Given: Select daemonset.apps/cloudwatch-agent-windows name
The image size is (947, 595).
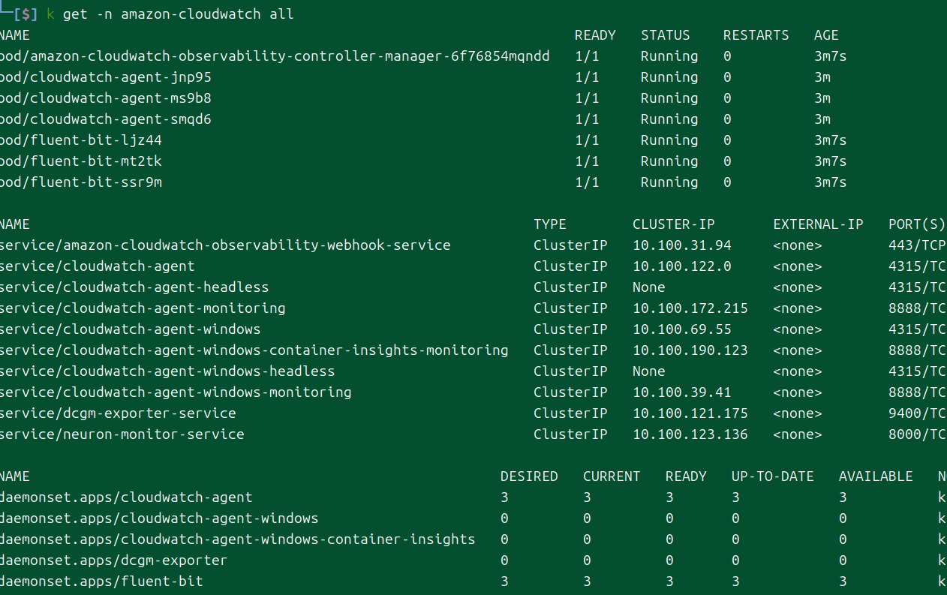Looking at the screenshot, I should (159, 518).
